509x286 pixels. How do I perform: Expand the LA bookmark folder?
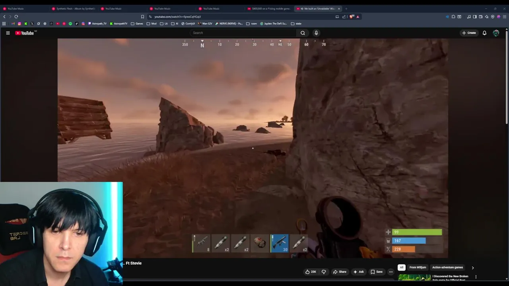163,24
